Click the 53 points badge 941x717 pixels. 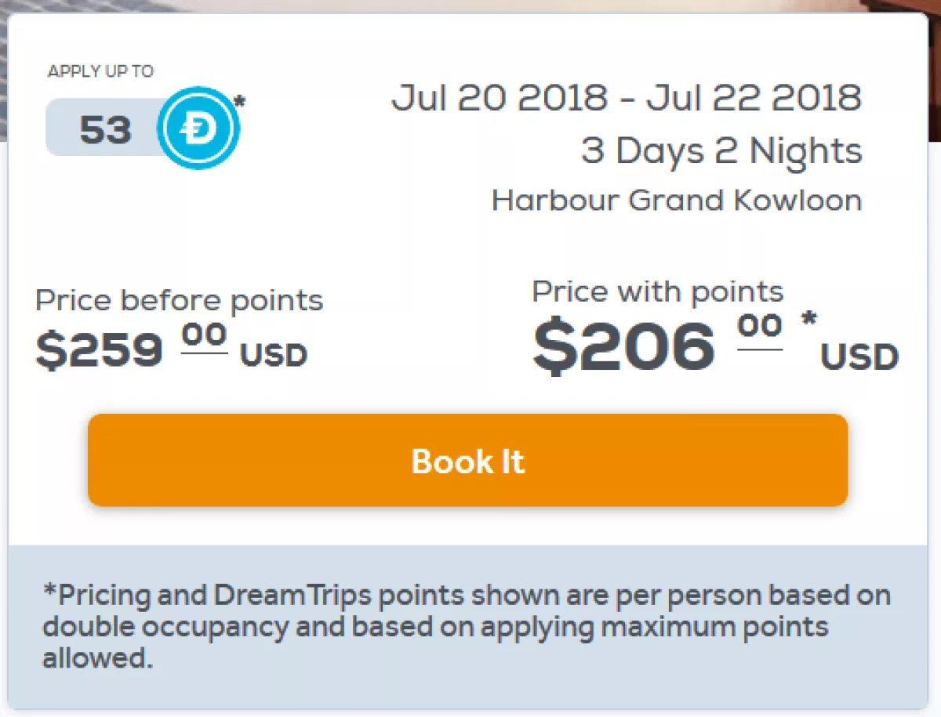pyautogui.click(x=104, y=129)
